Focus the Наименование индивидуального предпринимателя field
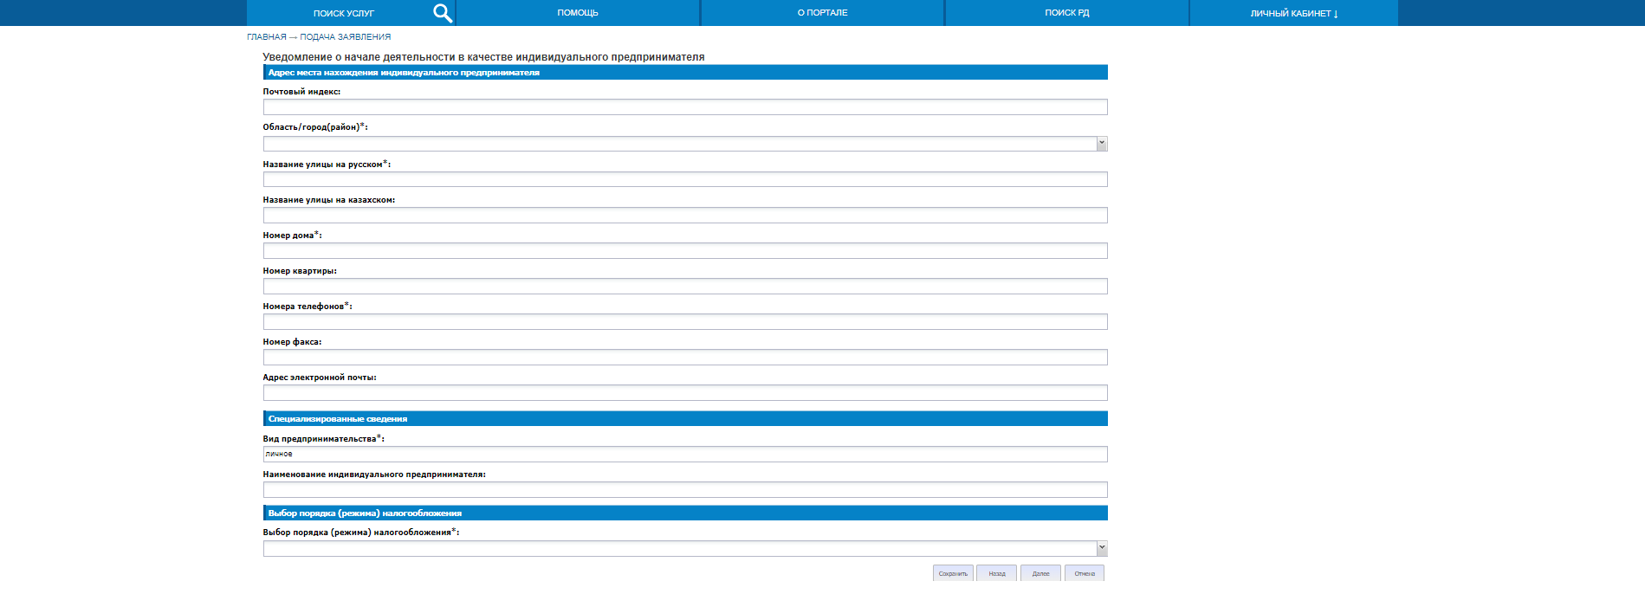 (x=685, y=490)
